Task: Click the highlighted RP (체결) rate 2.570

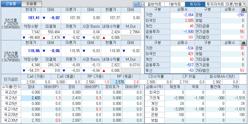Action: 120,82
